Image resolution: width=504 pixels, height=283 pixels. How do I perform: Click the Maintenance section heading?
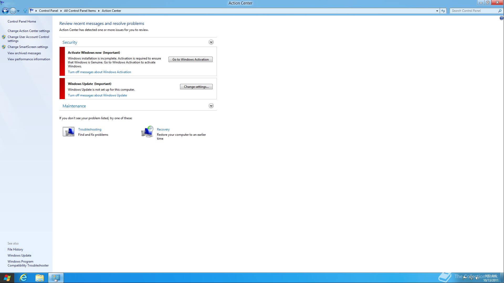[x=74, y=106]
